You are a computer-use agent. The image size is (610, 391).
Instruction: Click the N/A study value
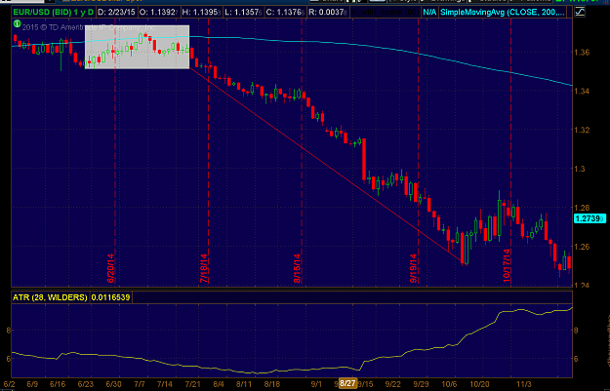pyautogui.click(x=429, y=13)
